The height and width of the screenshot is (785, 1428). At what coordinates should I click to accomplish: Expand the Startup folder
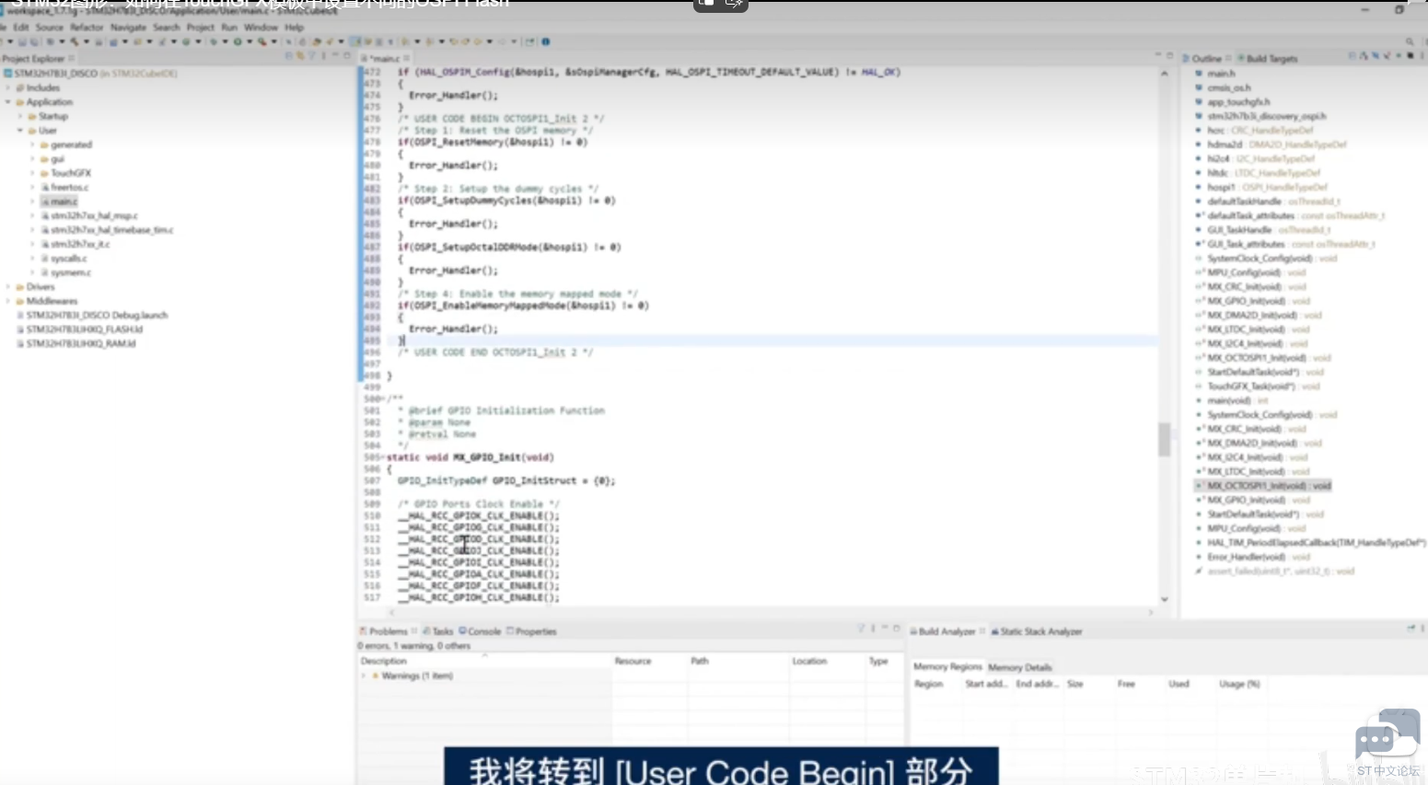[20, 116]
